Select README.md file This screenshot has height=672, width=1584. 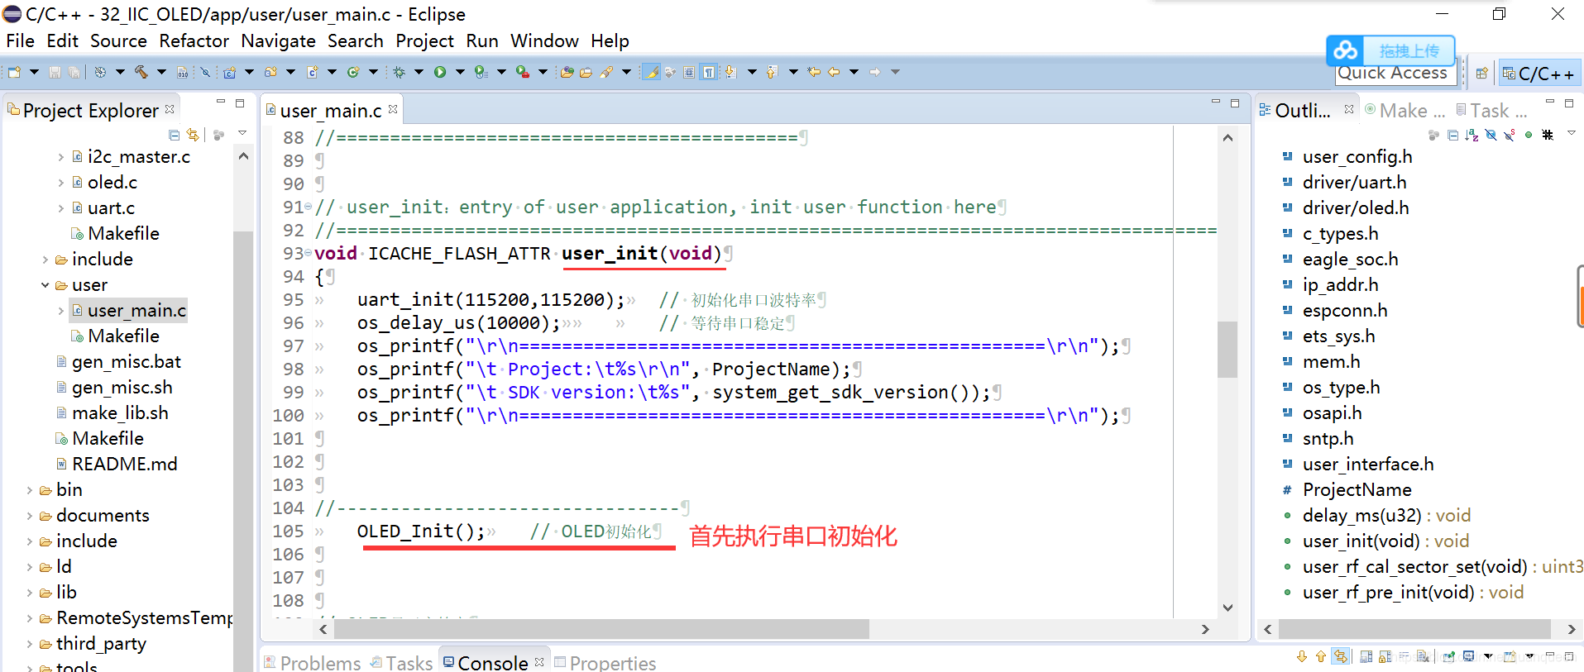click(124, 464)
